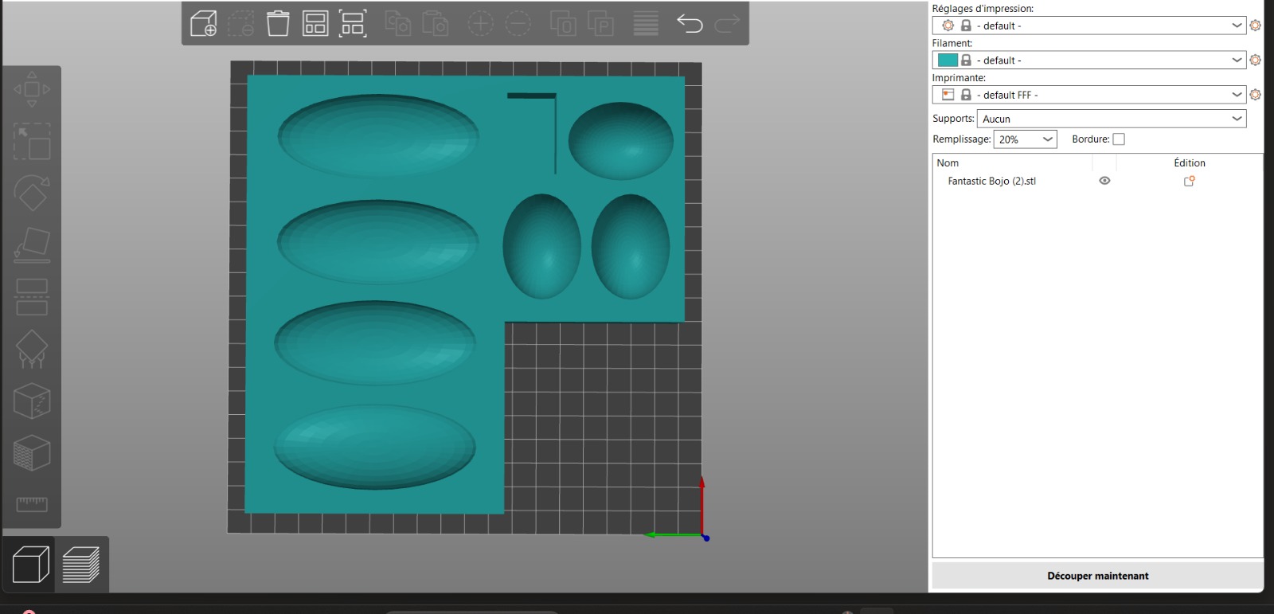Open the Measure ruler tool
Screen dimensions: 1274x614
point(32,504)
